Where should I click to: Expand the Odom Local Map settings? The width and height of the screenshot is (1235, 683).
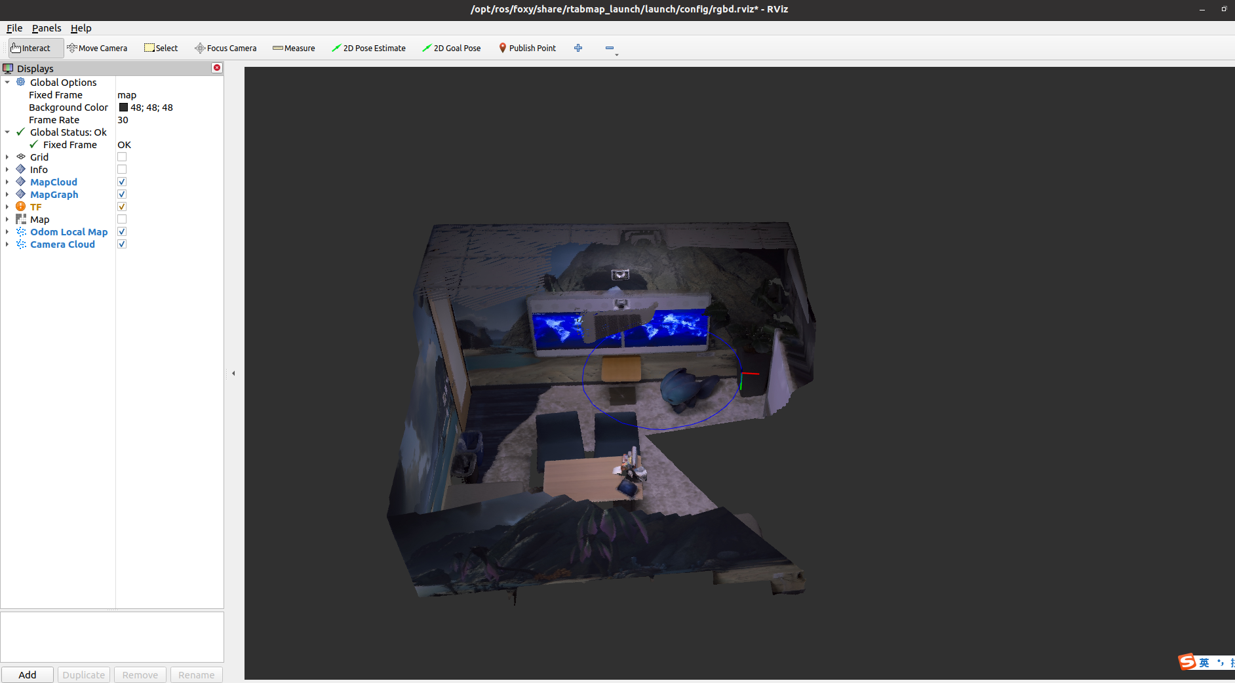click(x=7, y=231)
